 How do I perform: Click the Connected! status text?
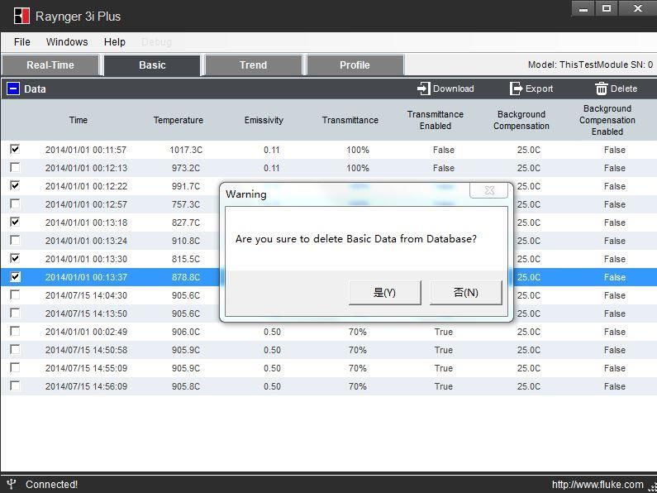click(x=51, y=485)
